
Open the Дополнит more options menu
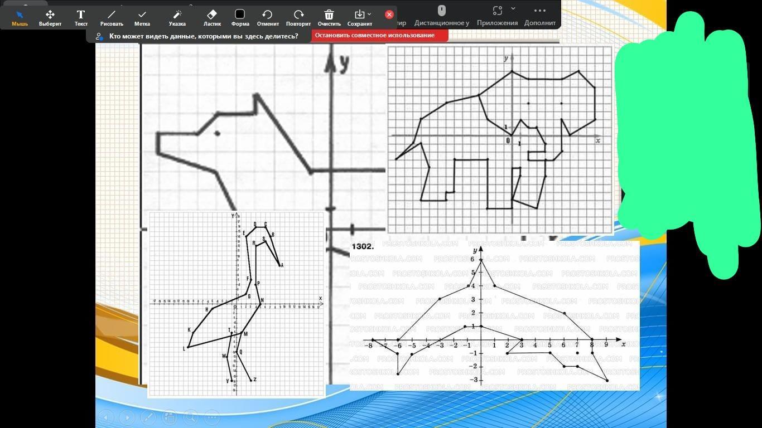[x=539, y=16]
